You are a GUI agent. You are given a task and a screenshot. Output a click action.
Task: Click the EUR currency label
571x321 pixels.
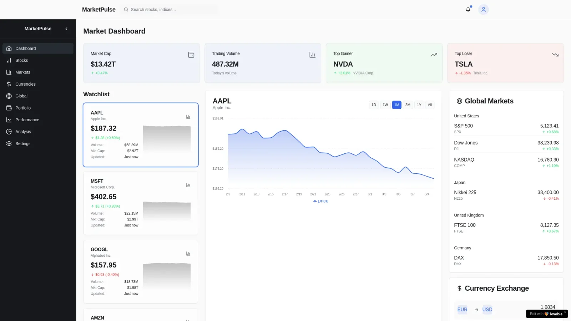point(462,310)
